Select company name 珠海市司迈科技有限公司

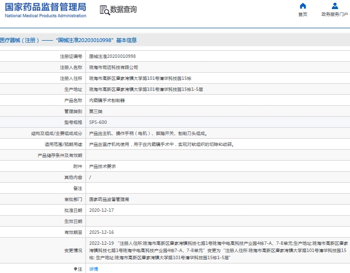click(x=114, y=67)
